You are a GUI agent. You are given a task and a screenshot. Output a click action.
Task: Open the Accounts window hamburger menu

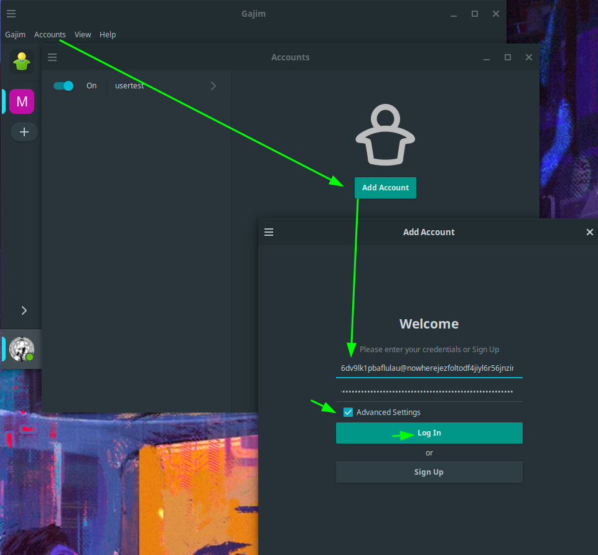(52, 57)
